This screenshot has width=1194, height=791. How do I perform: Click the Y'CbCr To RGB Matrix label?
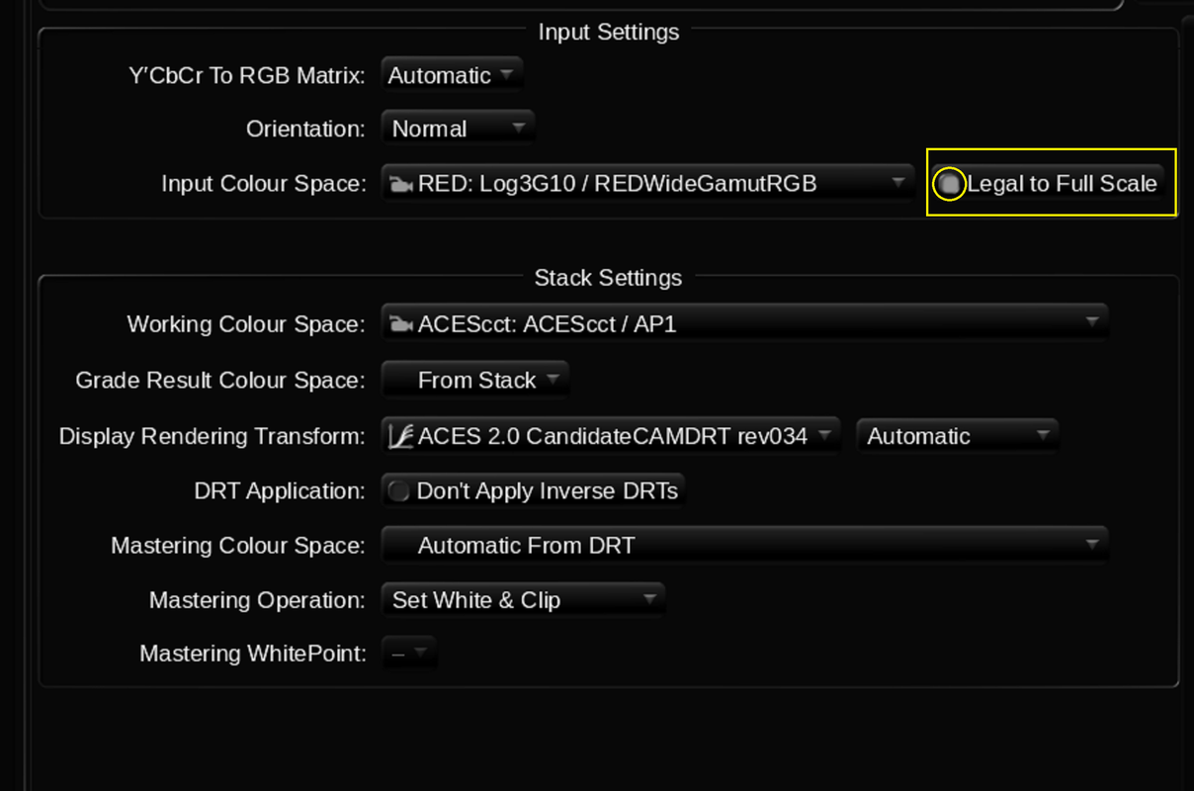tap(248, 75)
